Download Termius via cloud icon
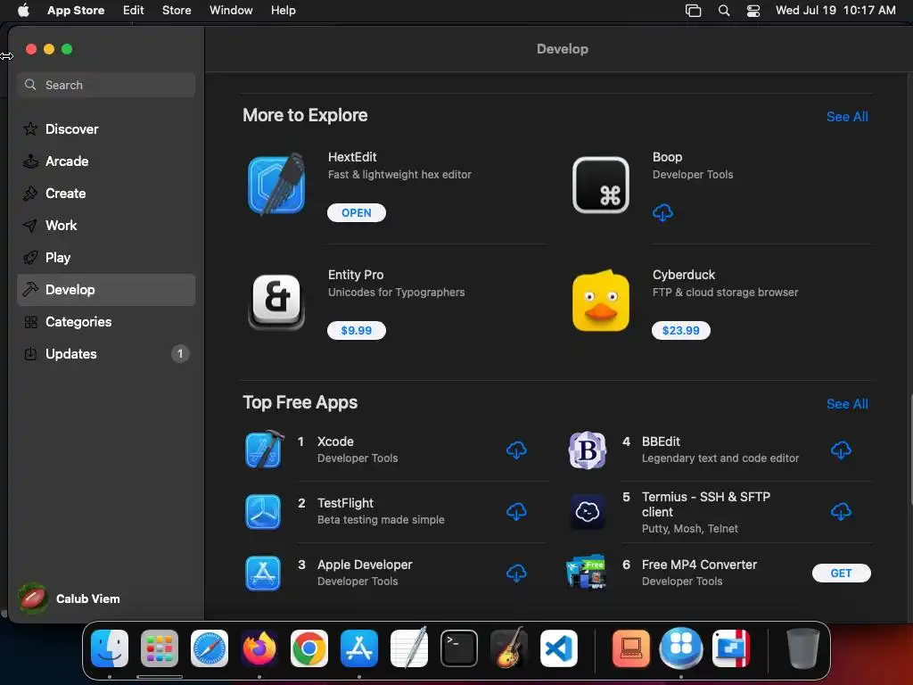913x685 pixels. coord(841,511)
